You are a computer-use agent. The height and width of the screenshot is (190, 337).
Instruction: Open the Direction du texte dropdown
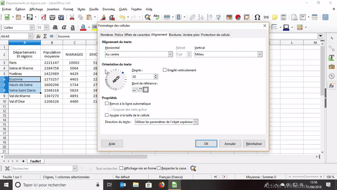195,122
